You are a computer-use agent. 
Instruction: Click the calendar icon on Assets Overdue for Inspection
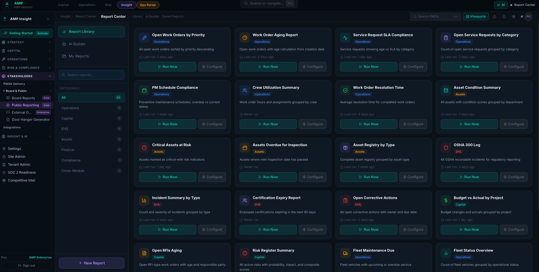(245, 148)
